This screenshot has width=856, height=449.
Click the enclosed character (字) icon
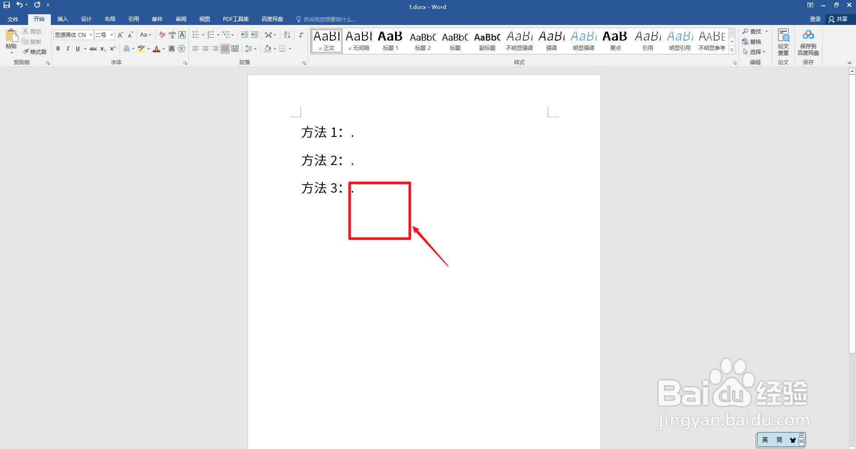181,49
